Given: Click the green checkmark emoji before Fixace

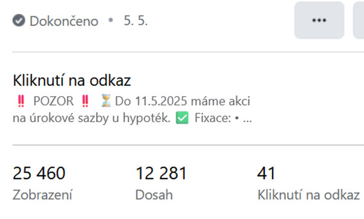Looking at the screenshot, I should click(182, 118).
